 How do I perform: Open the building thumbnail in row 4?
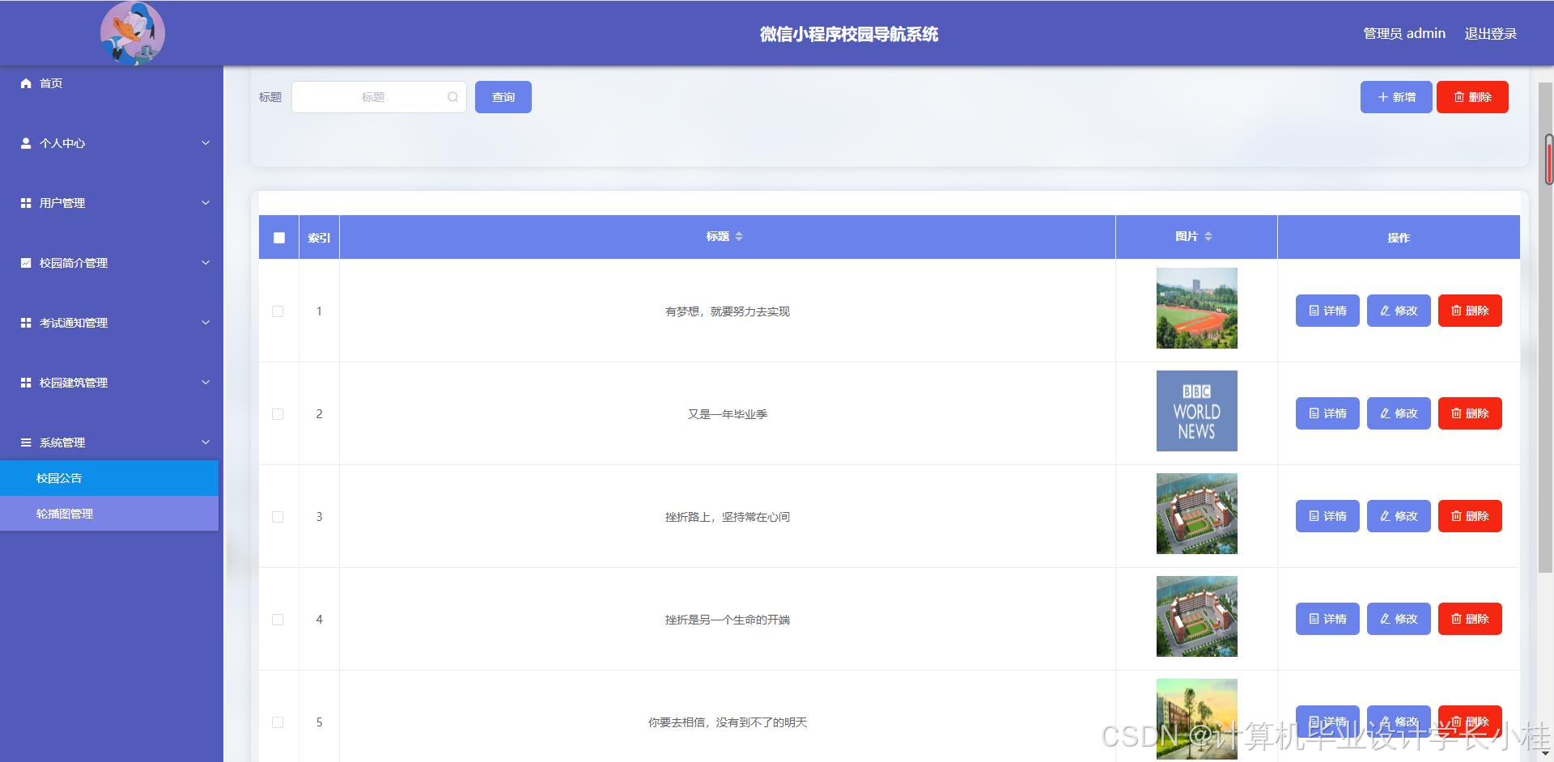(1197, 616)
